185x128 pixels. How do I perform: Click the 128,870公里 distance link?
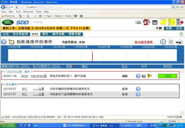point(39,76)
